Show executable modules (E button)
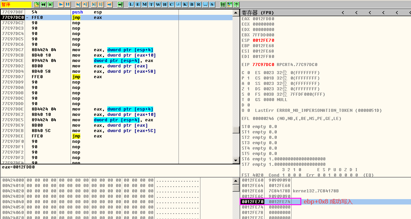This screenshot has height=219, width=411. point(138,4)
